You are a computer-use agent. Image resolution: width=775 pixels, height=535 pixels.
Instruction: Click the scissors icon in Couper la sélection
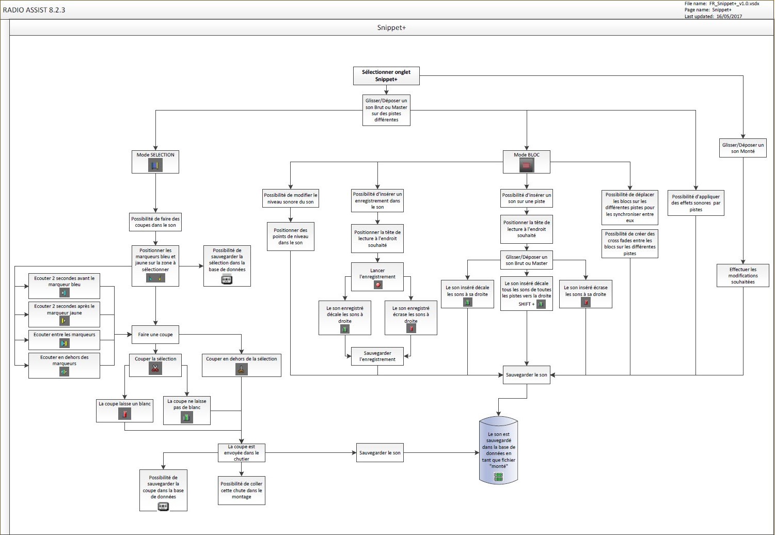pos(155,368)
